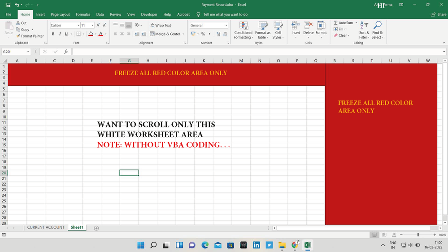
Task: Open Format as Table gallery
Action: point(263,30)
